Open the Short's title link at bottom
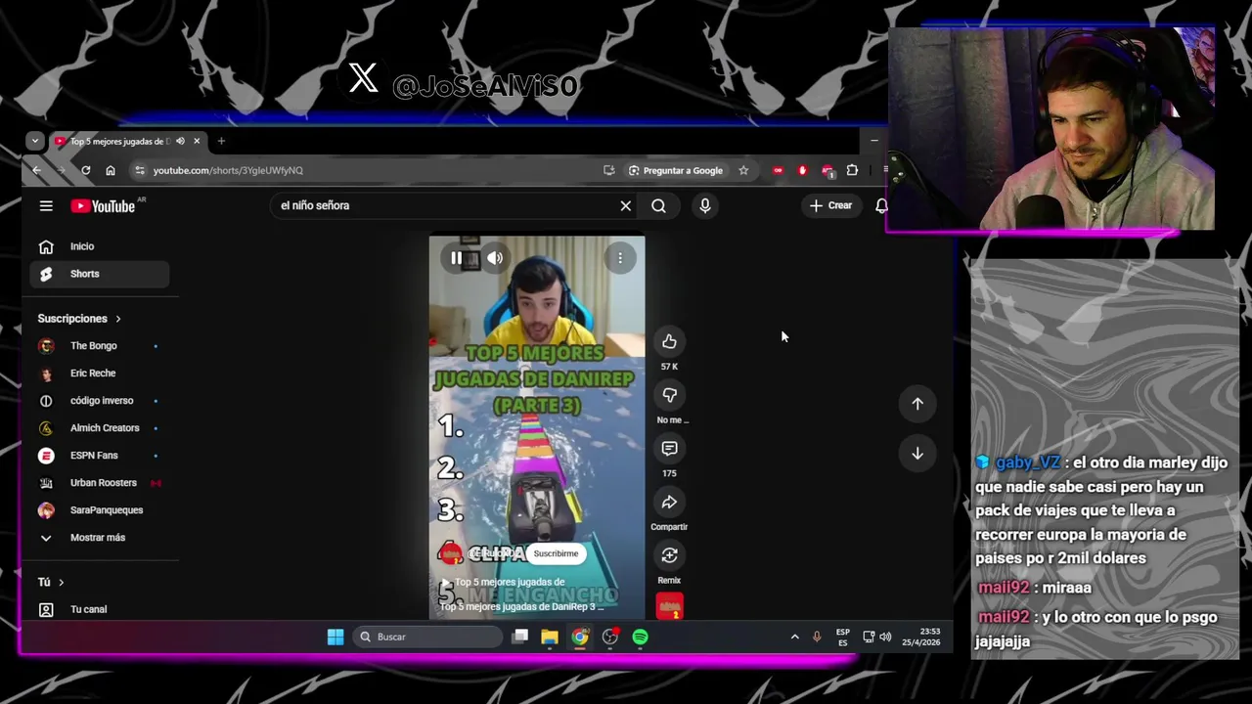 [522, 606]
